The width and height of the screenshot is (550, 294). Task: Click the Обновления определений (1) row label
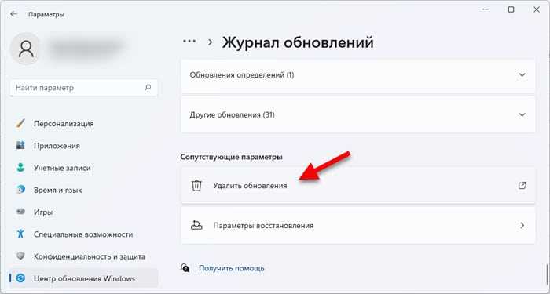[242, 75]
